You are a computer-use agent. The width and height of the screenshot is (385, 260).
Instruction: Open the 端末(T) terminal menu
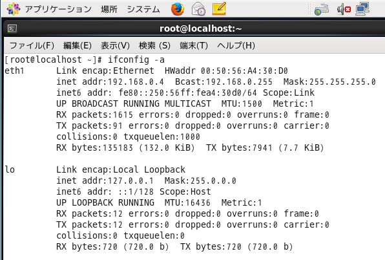[x=194, y=45]
